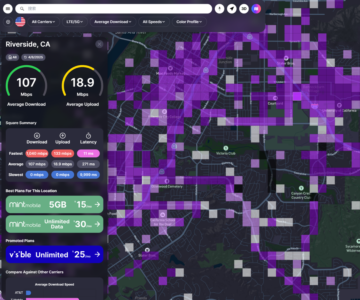Click the Stater Bros. store map marker

coord(286,58)
